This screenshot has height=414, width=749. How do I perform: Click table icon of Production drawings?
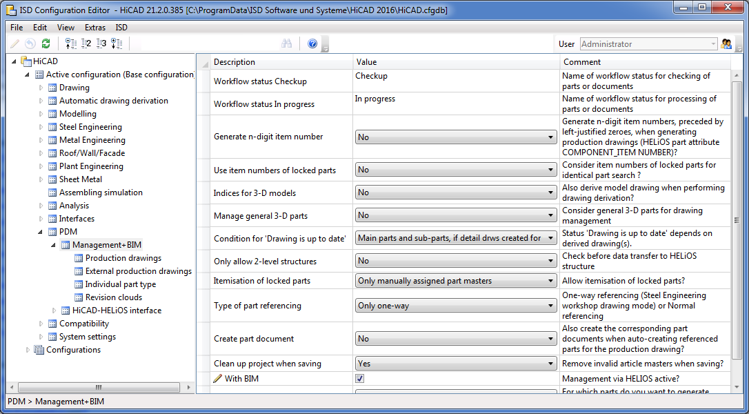click(x=79, y=258)
